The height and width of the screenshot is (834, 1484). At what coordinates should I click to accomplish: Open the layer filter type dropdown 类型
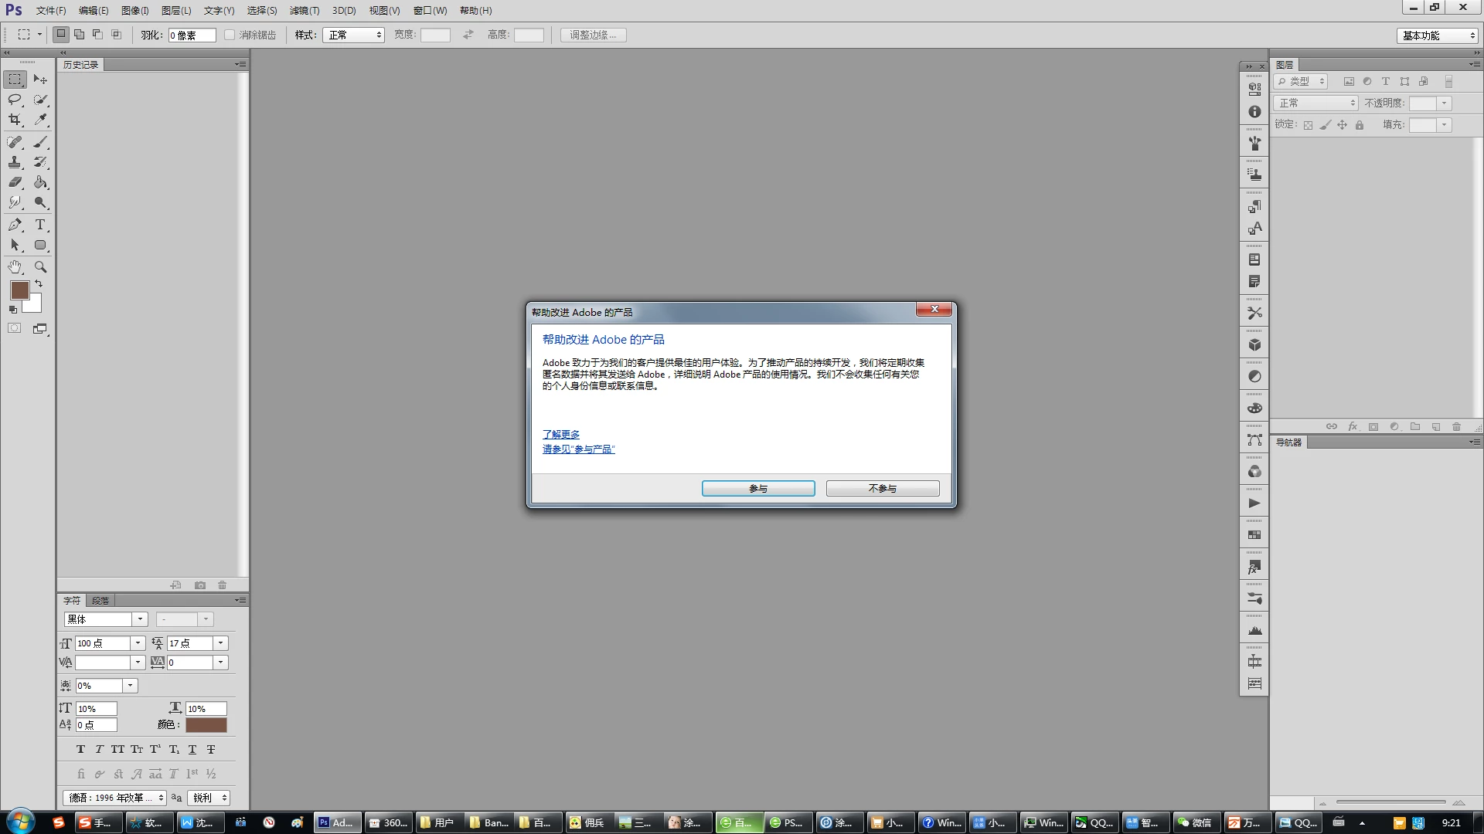tap(1301, 81)
